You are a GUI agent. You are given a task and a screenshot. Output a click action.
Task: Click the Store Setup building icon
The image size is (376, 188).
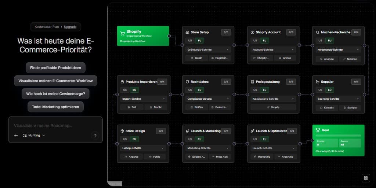click(x=188, y=32)
